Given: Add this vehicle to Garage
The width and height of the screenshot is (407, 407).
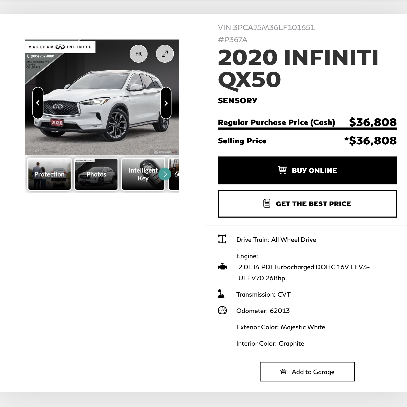Looking at the screenshot, I should (307, 372).
